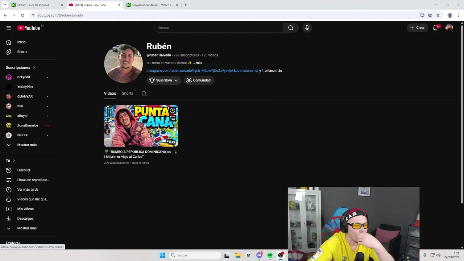This screenshot has width=464, height=261.
Task: Click the Buscar YouTube search field
Action: 218,28
